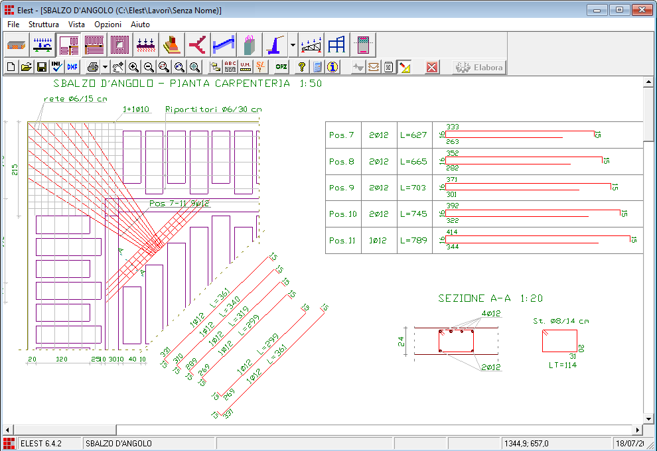Image resolution: width=657 pixels, height=451 pixels.
Task: Click the horizontal scrollbar right arrow
Action: (x=638, y=430)
